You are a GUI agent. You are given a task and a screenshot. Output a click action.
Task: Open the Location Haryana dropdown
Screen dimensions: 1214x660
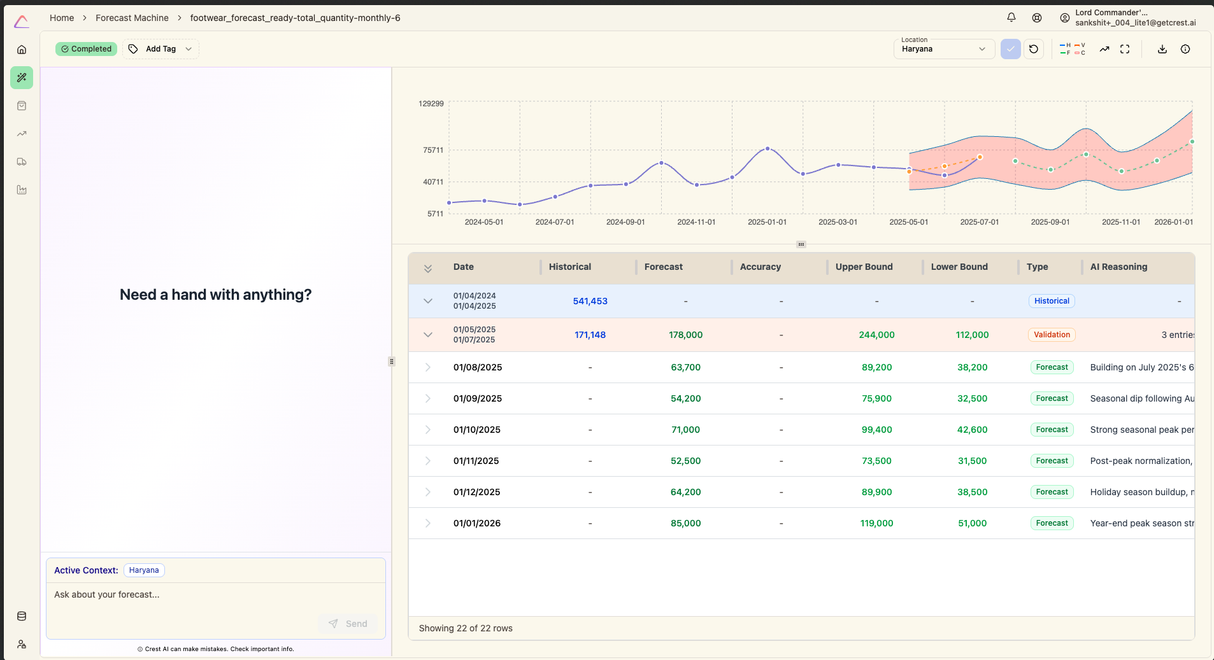[x=943, y=49]
